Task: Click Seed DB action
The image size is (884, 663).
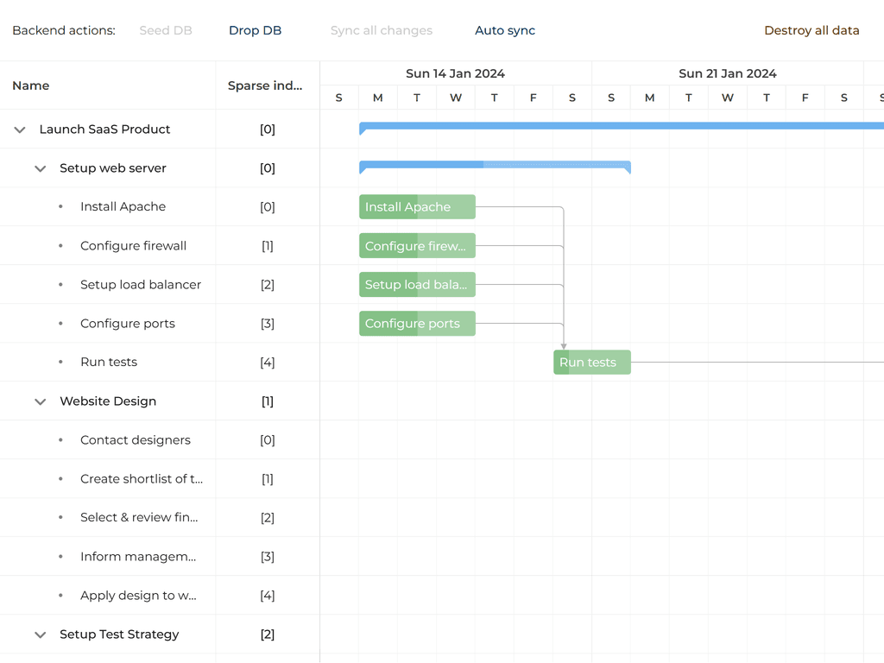Action: click(165, 29)
